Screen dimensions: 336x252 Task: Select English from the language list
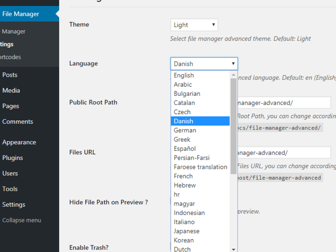[x=184, y=75]
